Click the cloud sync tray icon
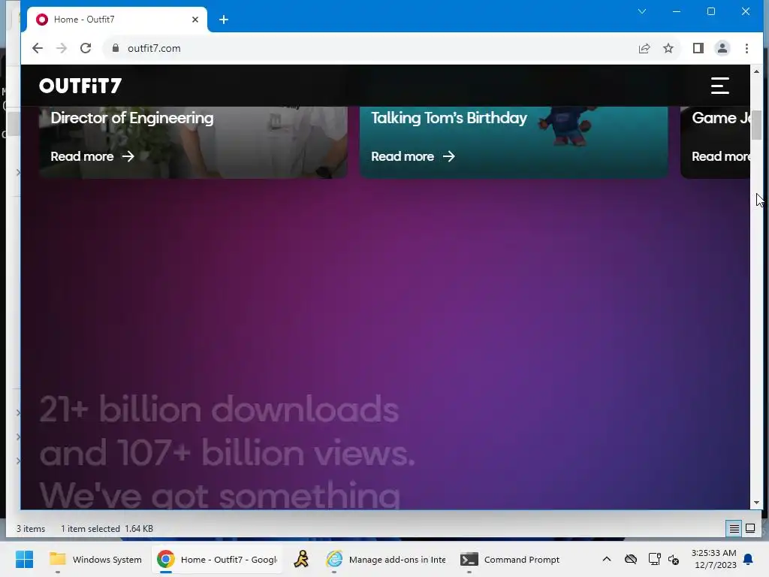 [631, 559]
